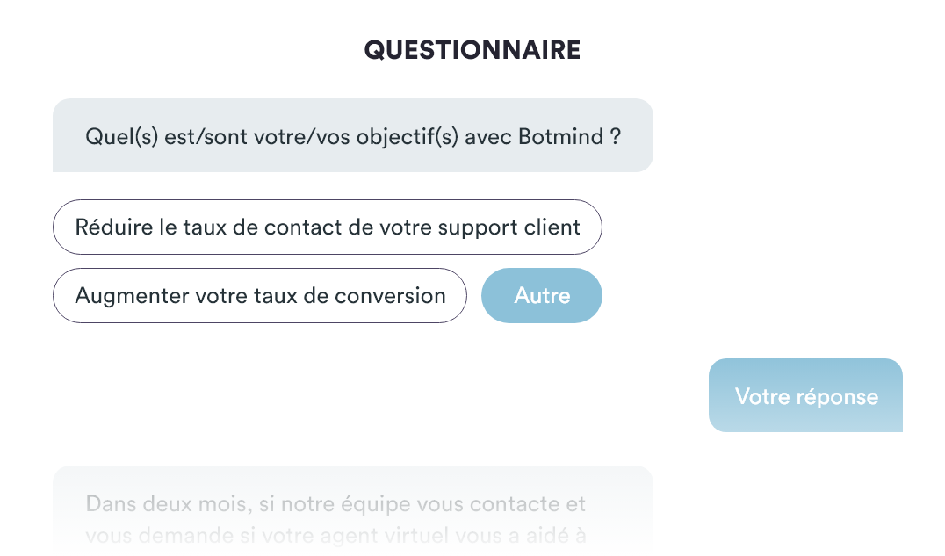Select 'Augmenter votre taux de conversion' option
The image size is (945, 556).
[x=260, y=295]
